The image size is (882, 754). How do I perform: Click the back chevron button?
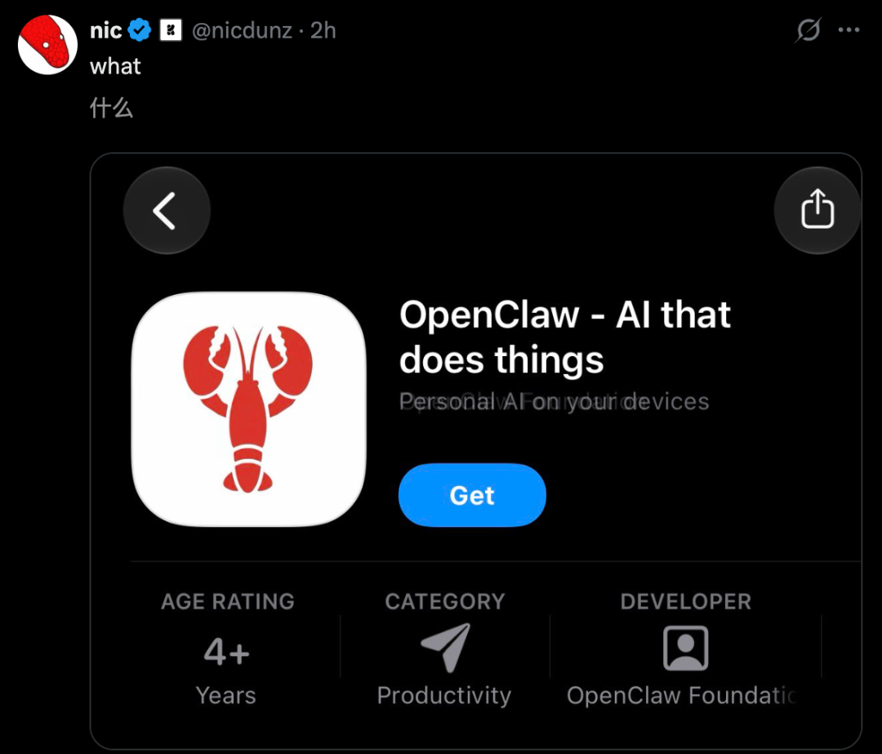pyautogui.click(x=167, y=211)
